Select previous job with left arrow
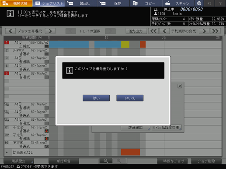Screen dimensions: 226x169 click(x=10, y=31)
